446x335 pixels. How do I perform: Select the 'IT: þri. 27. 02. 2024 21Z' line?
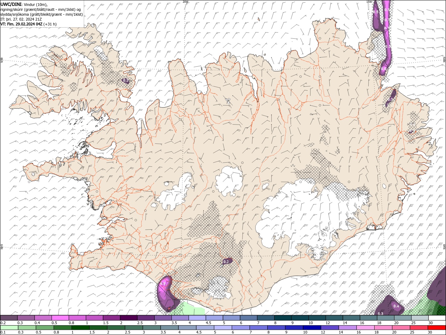pyautogui.click(x=21, y=19)
